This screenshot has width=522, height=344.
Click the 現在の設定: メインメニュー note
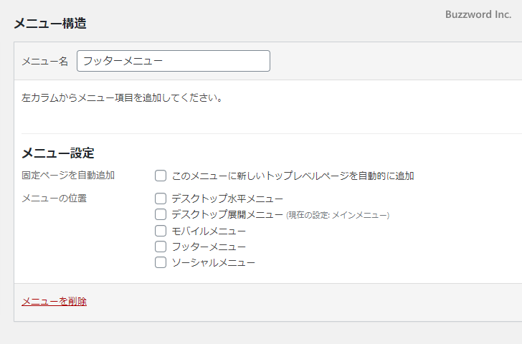click(x=338, y=215)
